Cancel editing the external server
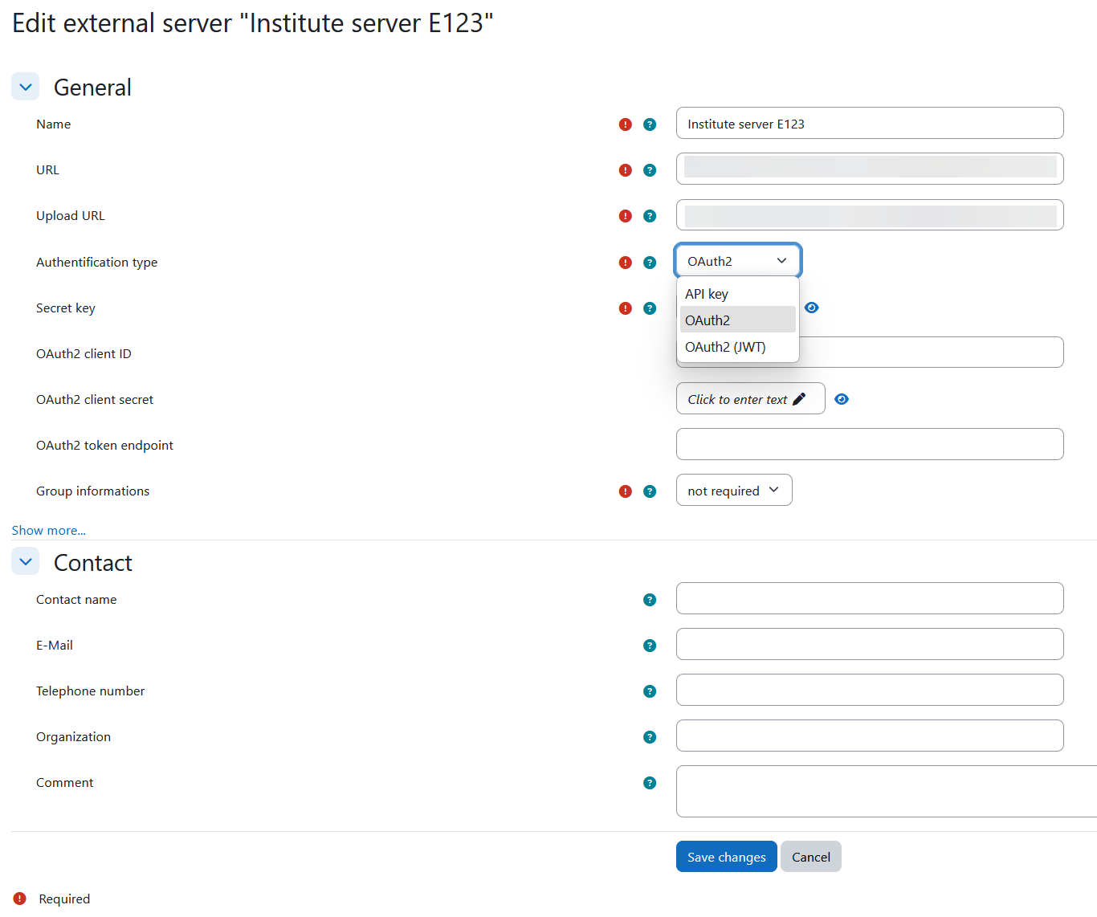 (x=810, y=857)
